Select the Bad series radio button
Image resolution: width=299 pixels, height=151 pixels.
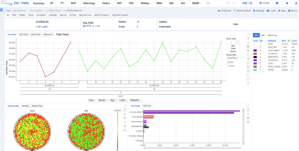[x=228, y=62]
